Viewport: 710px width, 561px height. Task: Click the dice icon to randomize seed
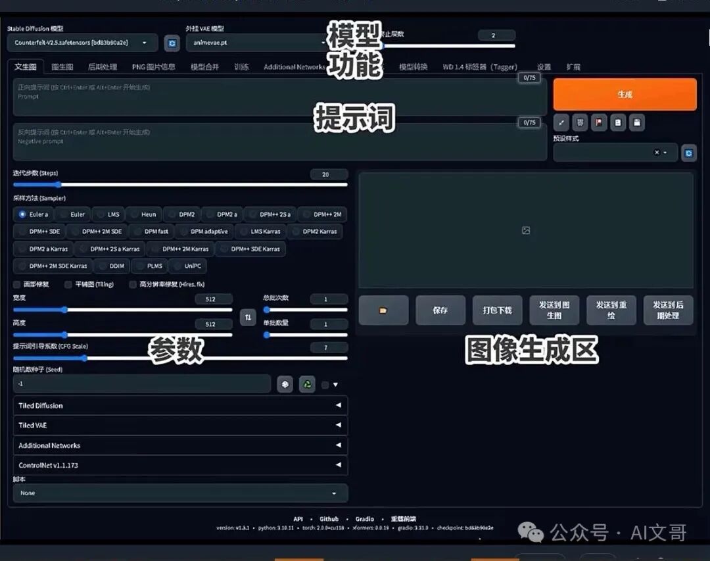(285, 383)
